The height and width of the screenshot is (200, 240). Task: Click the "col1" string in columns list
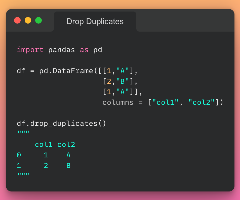click(165, 102)
